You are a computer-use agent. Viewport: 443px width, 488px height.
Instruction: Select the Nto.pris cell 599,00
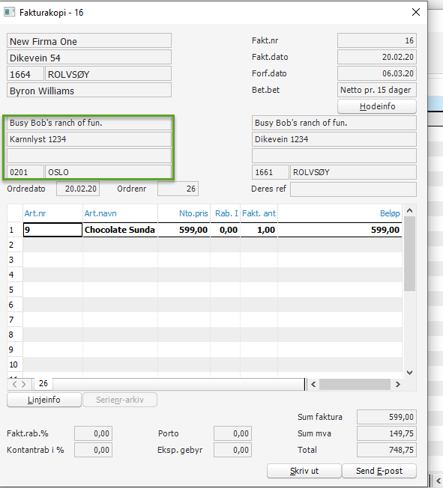(x=184, y=230)
